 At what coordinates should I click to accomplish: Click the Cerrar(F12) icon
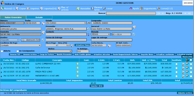159,9
